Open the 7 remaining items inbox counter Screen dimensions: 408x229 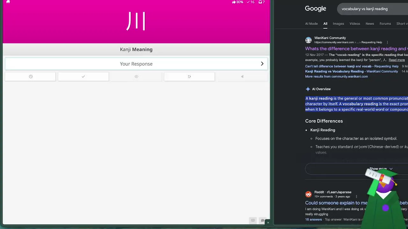[x=261, y=2]
